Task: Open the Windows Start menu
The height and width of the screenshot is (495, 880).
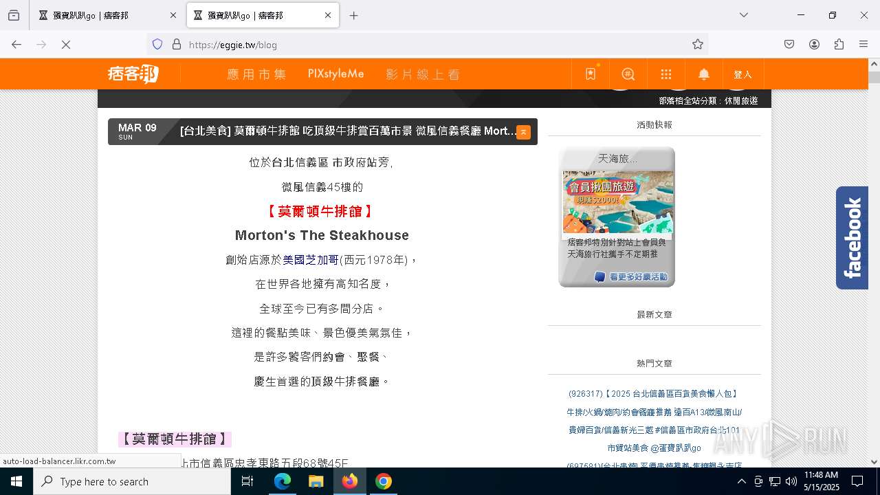Action: (x=16, y=481)
